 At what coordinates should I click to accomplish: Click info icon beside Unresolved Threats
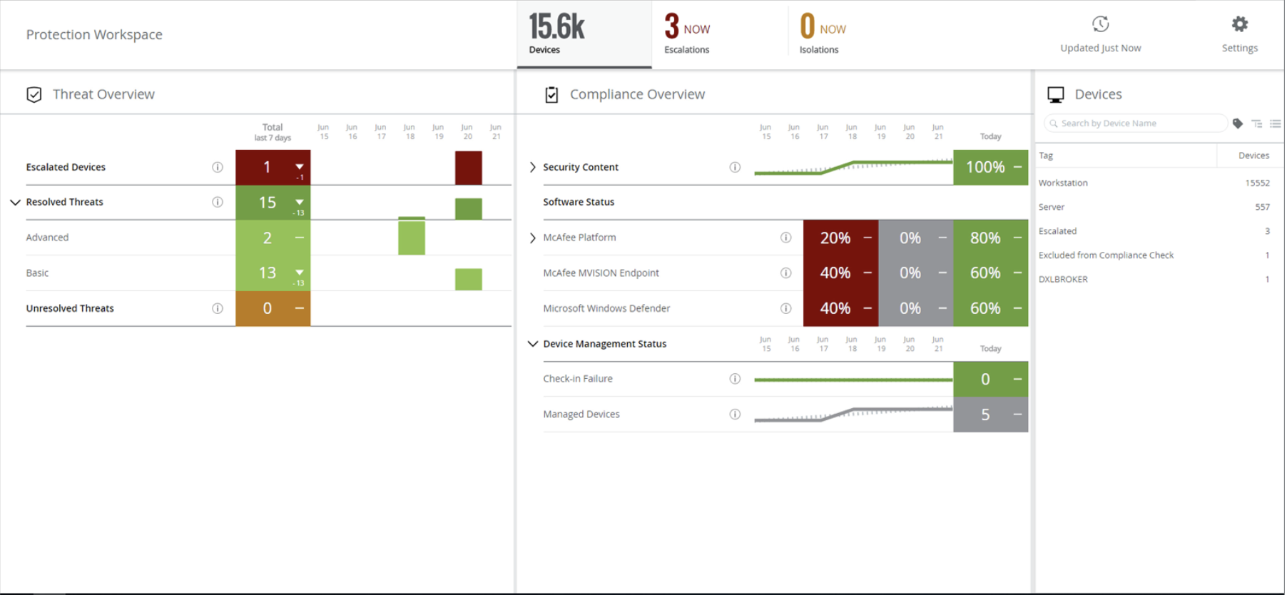(x=218, y=308)
